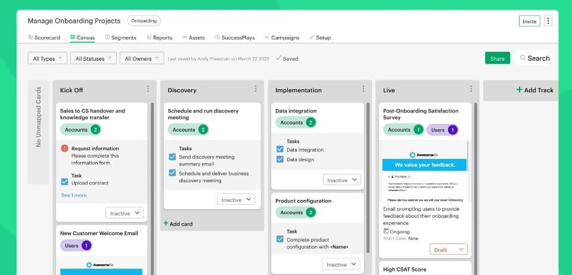
Task: Open Inactive status dropdown on Sales handover card
Action: [125, 213]
